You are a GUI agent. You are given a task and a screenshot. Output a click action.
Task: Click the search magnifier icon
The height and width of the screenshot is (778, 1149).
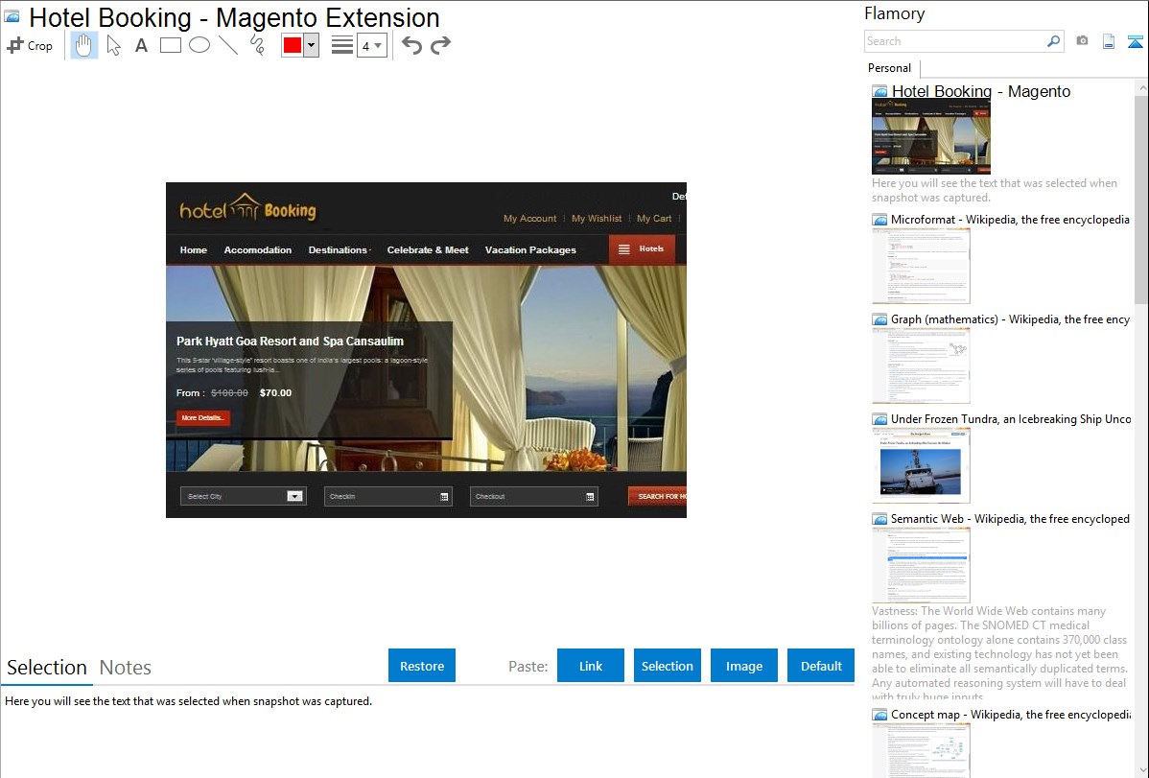[x=1053, y=41]
